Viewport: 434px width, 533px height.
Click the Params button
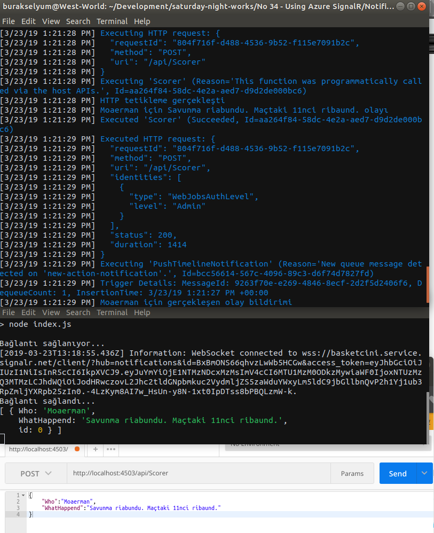click(352, 473)
